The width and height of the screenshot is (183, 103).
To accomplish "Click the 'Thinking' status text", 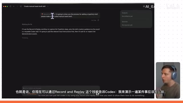I will pos(25,38).
